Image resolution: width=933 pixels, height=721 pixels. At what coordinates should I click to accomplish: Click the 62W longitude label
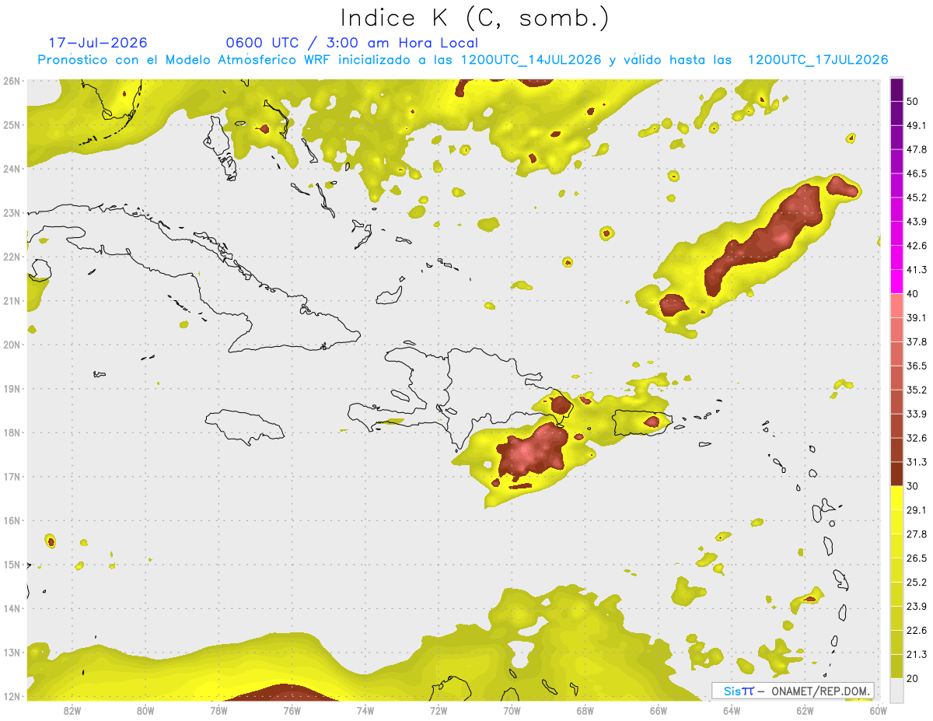(x=805, y=711)
